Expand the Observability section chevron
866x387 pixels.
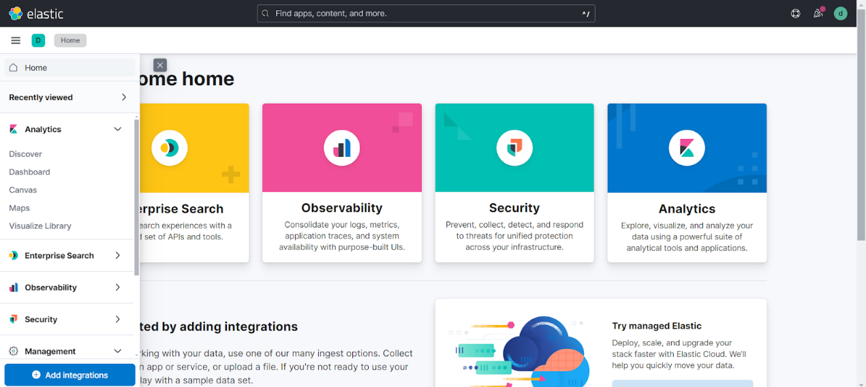point(118,288)
